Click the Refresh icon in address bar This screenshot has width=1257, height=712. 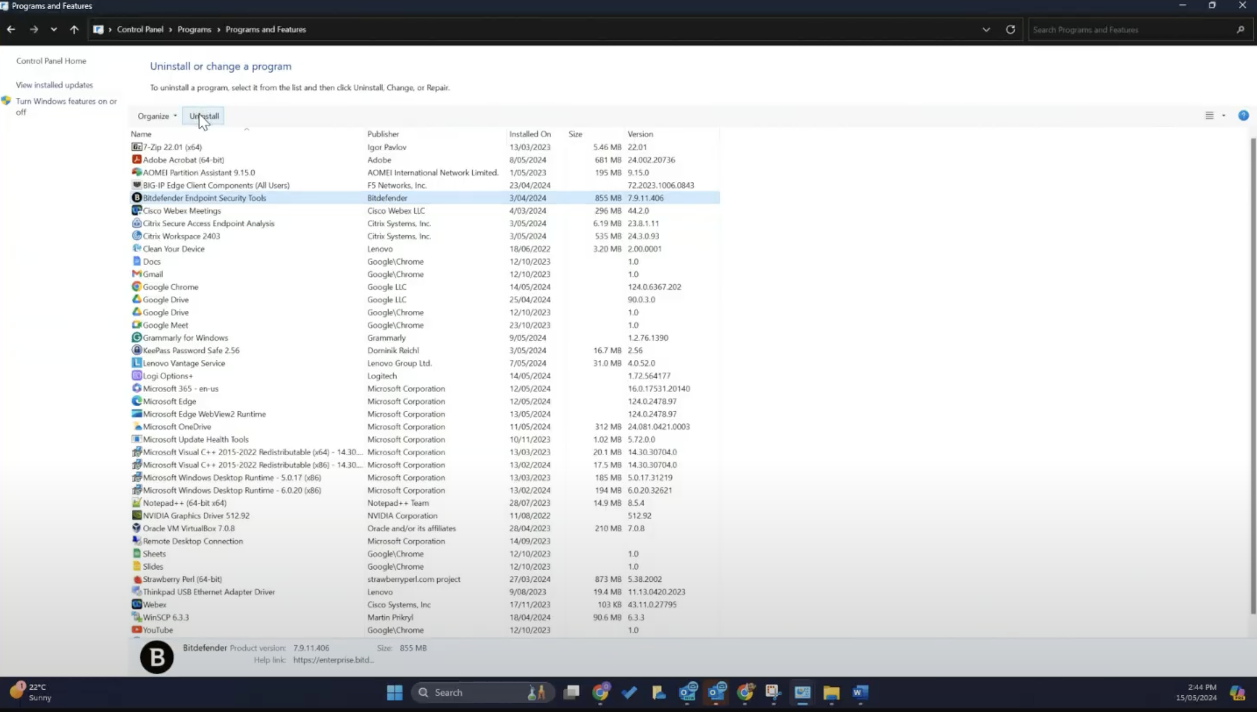pos(1010,29)
